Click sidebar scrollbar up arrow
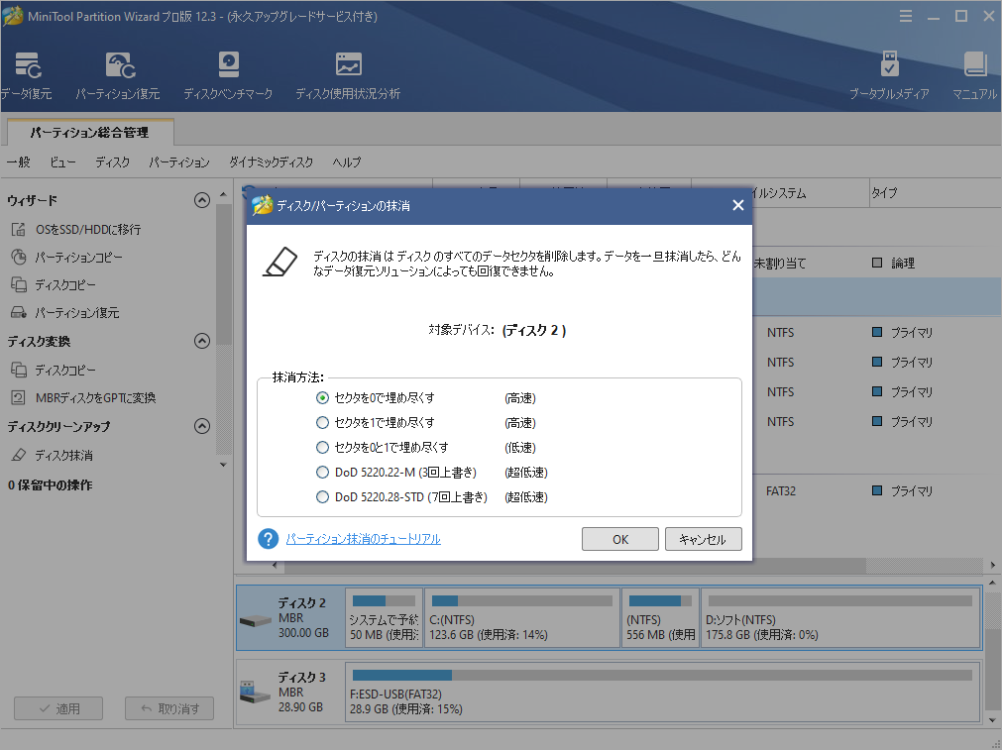The width and height of the screenshot is (1002, 750). (x=223, y=194)
